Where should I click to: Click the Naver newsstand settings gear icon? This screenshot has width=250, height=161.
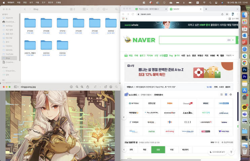(230, 95)
